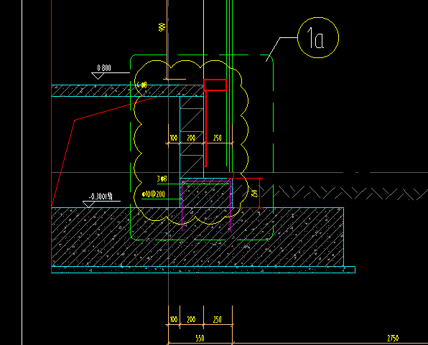The image size is (428, 345).
Task: Click the green dashed detail boundary
Action: click(202, 147)
